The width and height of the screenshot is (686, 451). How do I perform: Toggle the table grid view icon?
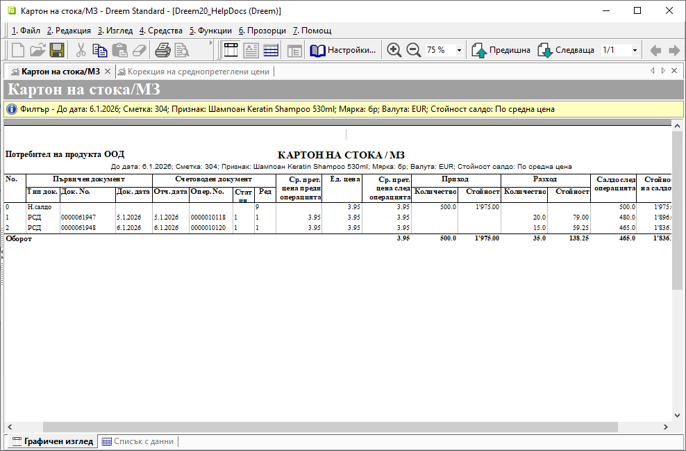[x=231, y=50]
